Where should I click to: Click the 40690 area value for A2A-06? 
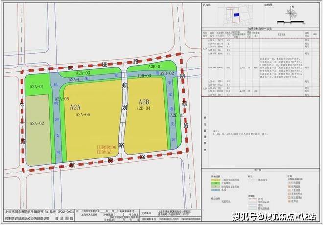[220, 67]
